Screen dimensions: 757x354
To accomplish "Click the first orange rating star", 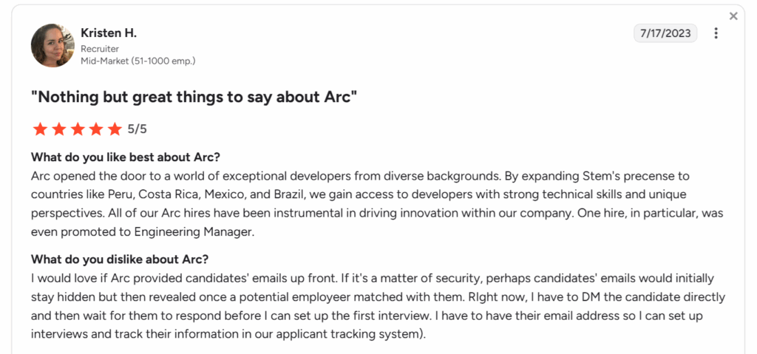I will 40,129.
